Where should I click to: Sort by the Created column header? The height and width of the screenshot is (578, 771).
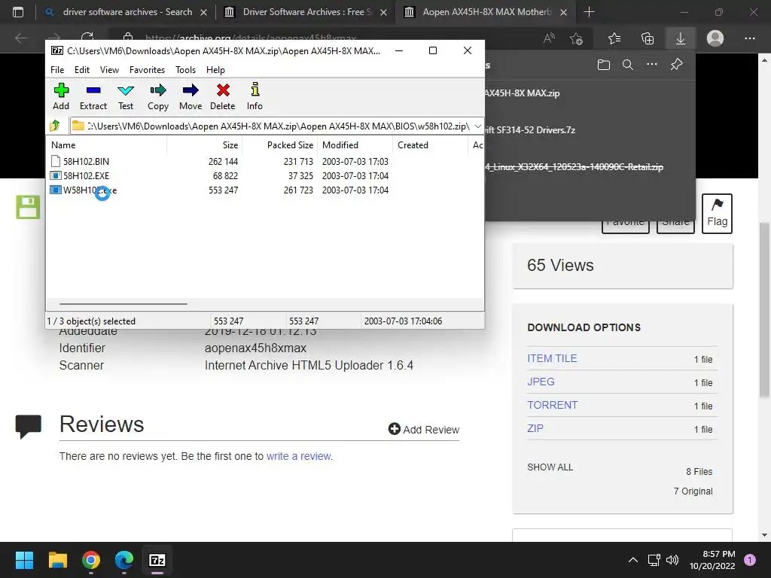point(430,145)
